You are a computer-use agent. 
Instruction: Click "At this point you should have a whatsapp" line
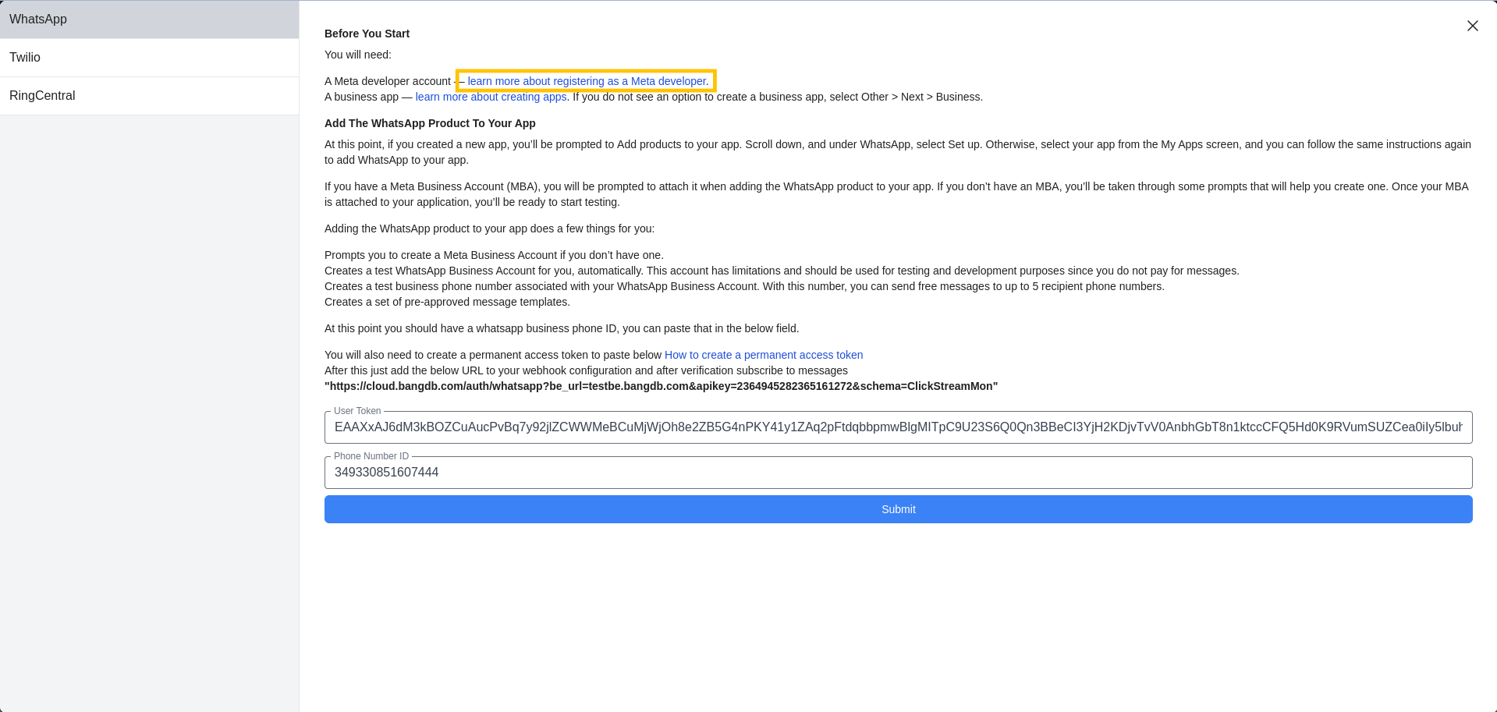[562, 328]
